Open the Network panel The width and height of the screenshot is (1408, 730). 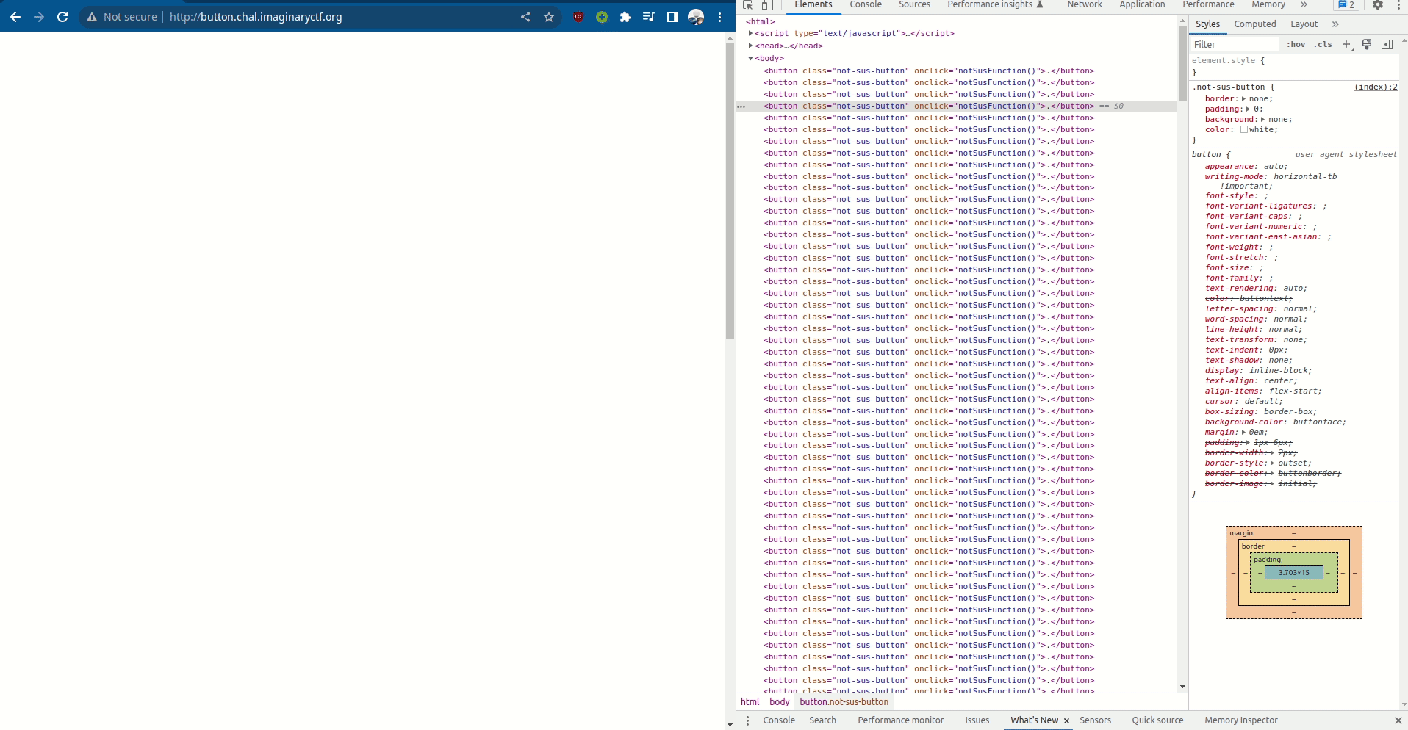click(1085, 4)
